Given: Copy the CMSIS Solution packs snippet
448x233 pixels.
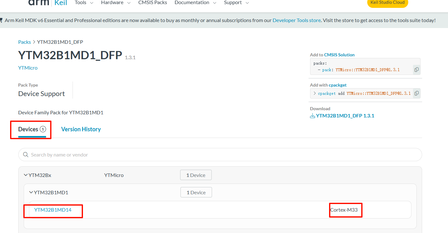Looking at the screenshot, I should click(x=416, y=70).
